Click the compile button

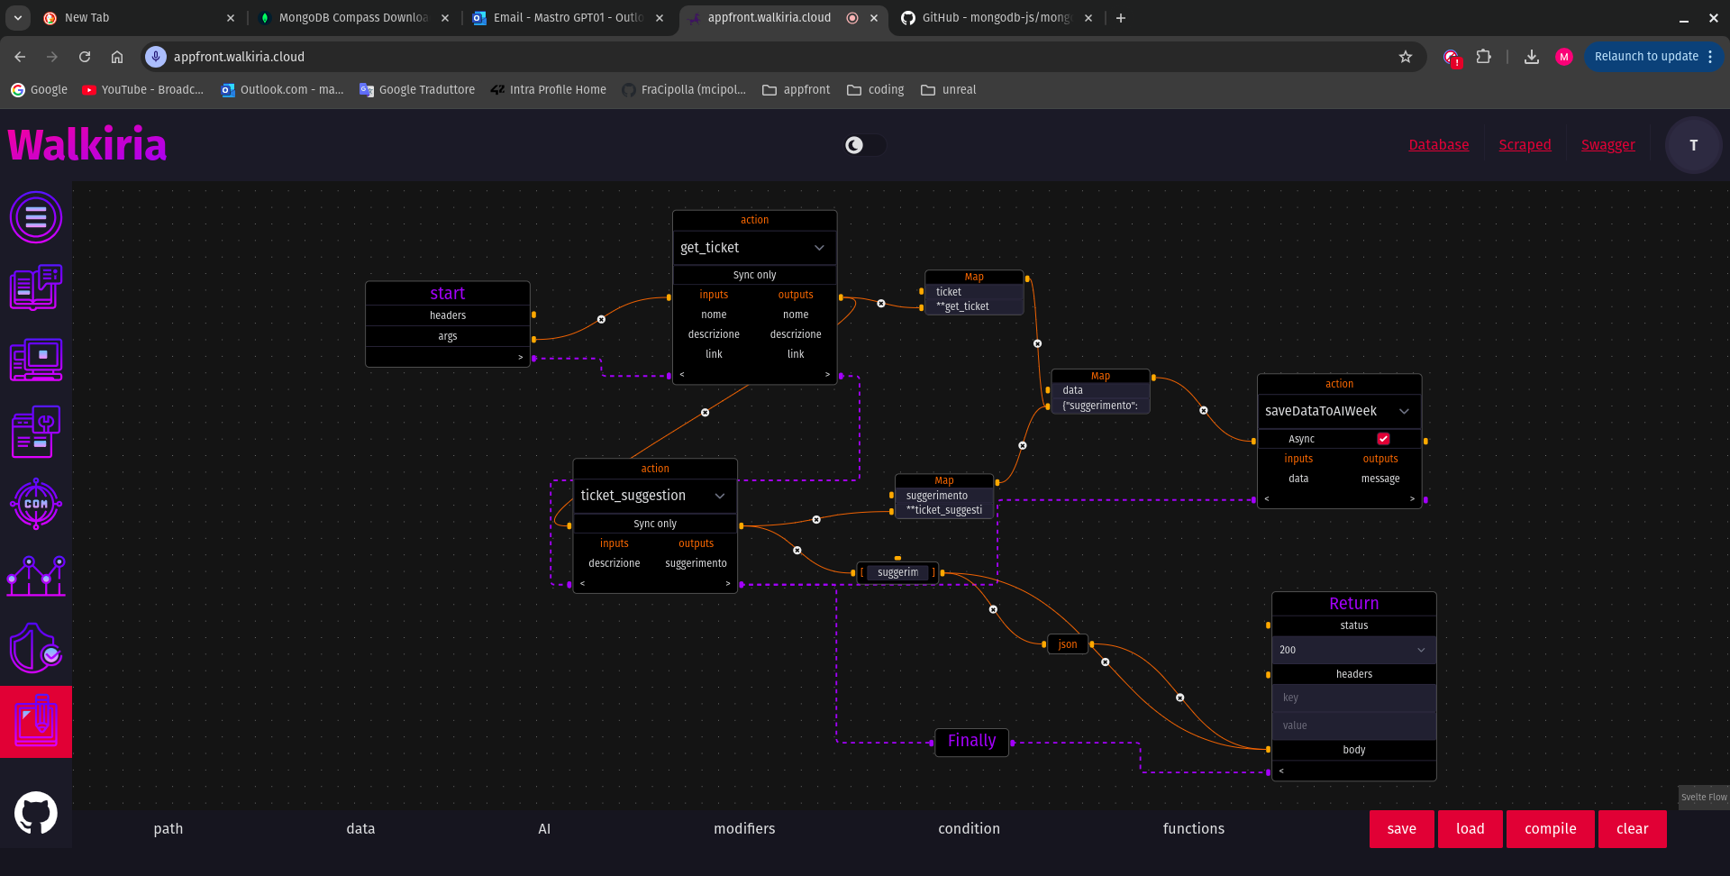click(1551, 829)
